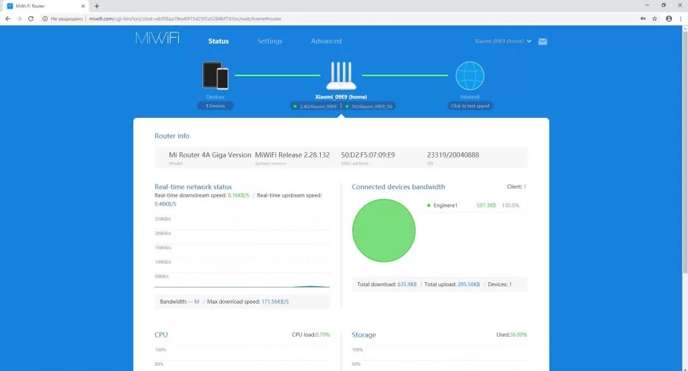Click the browser forward arrow
688x371 pixels.
(x=19, y=18)
